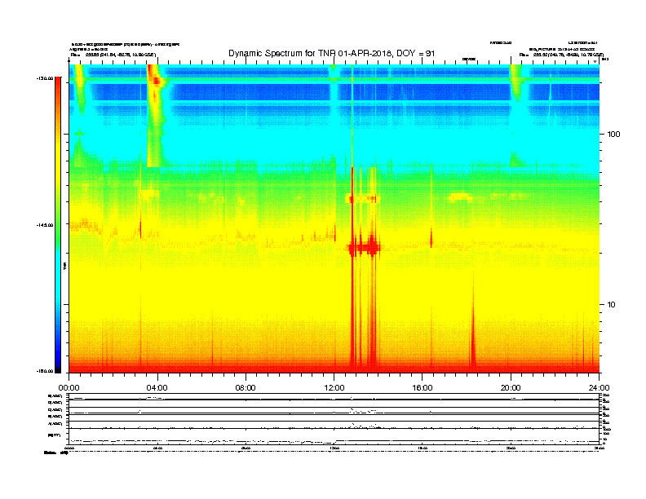Select the 20:00 time axis label

point(511,388)
